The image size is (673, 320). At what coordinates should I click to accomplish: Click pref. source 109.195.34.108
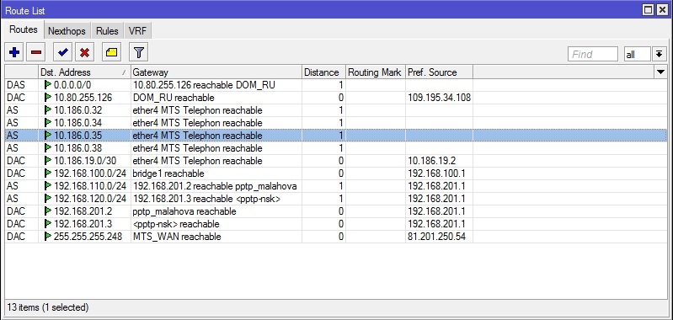pyautogui.click(x=439, y=98)
